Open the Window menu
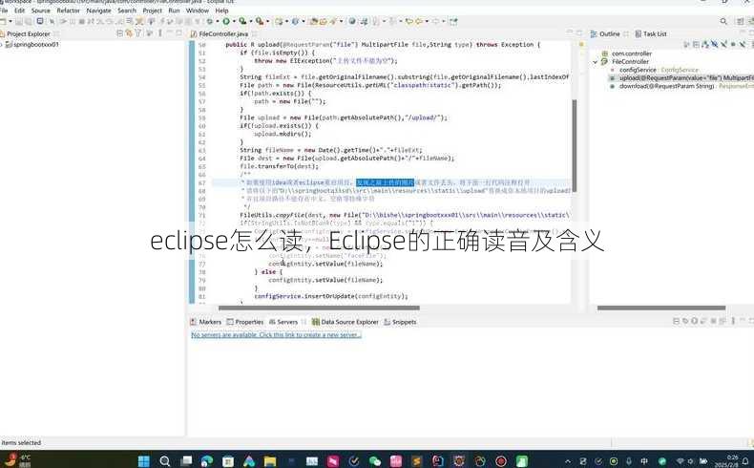 (198, 11)
